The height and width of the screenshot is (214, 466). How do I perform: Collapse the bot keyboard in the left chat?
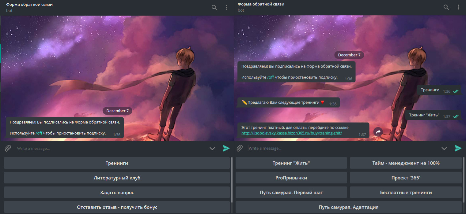[x=212, y=149]
